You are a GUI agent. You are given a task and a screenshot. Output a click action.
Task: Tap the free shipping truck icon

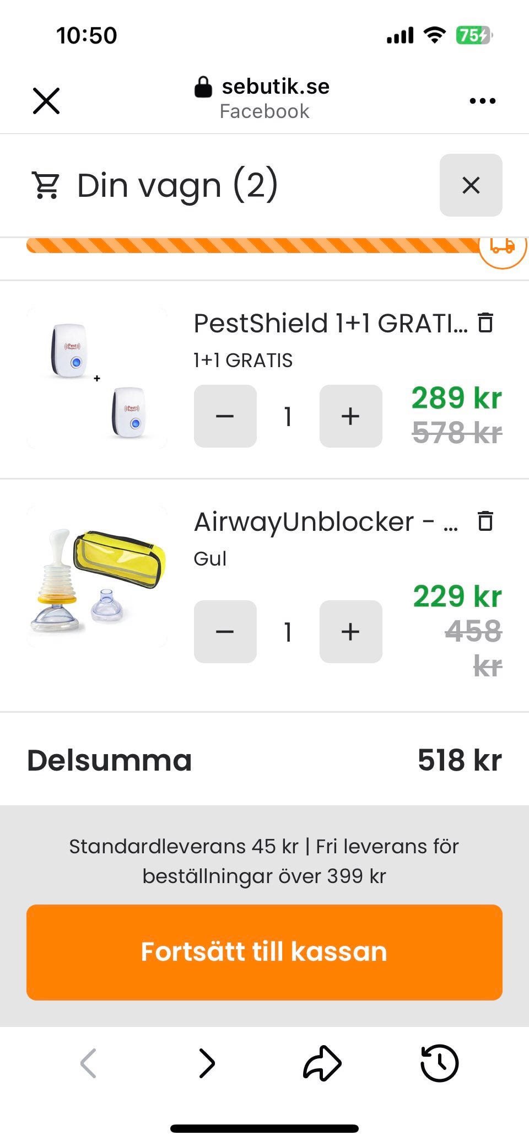coord(502,247)
